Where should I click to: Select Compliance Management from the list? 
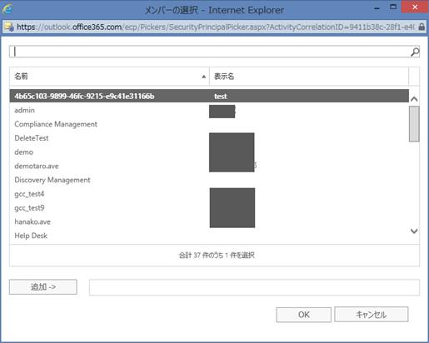coord(209,124)
